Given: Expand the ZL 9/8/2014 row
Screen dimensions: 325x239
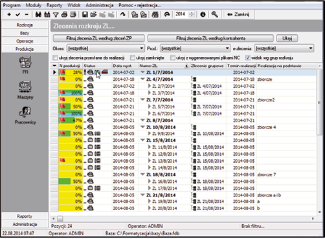Looking at the screenshot, I should point(150,133).
